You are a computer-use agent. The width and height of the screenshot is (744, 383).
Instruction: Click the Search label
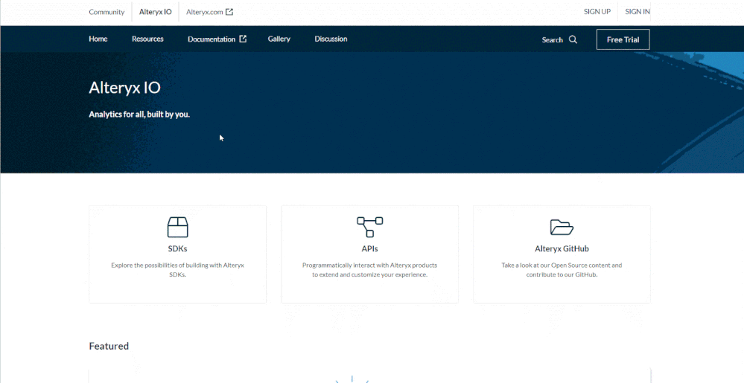tap(553, 40)
